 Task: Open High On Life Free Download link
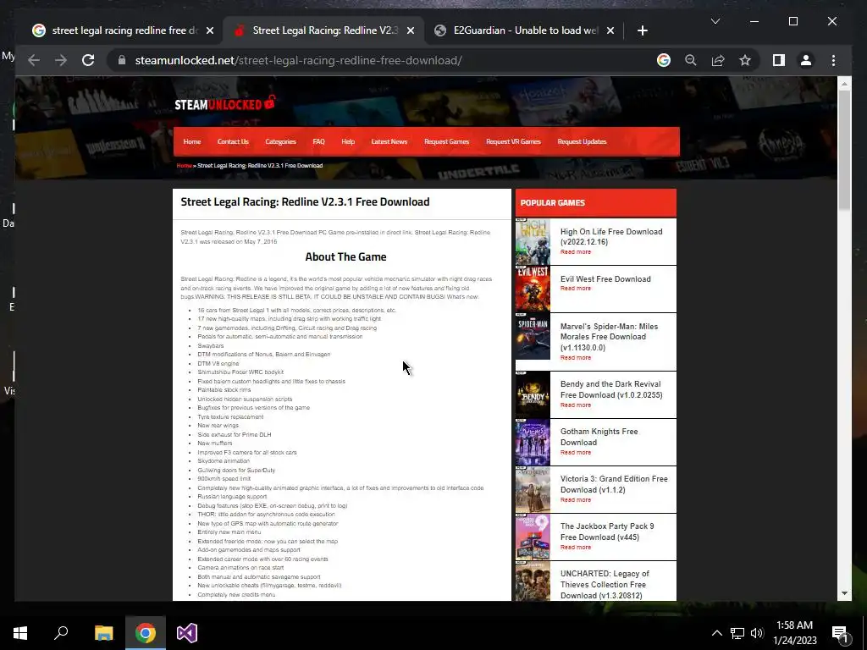coord(611,237)
